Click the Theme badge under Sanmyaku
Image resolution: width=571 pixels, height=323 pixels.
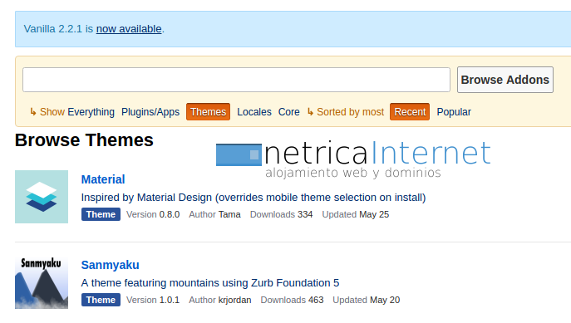(x=101, y=300)
